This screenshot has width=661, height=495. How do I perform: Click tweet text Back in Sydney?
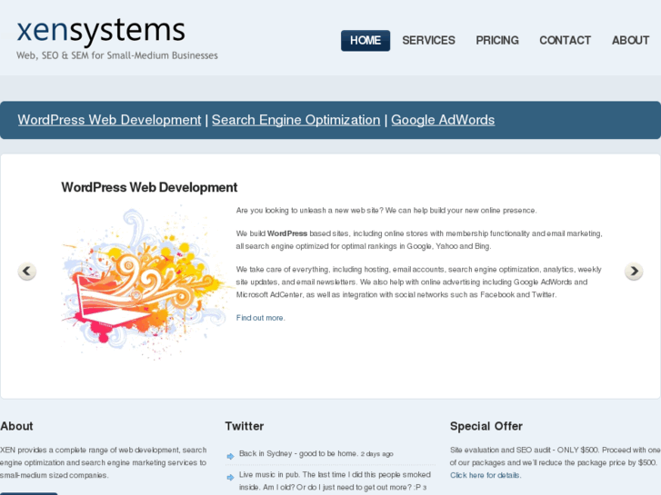coord(298,454)
